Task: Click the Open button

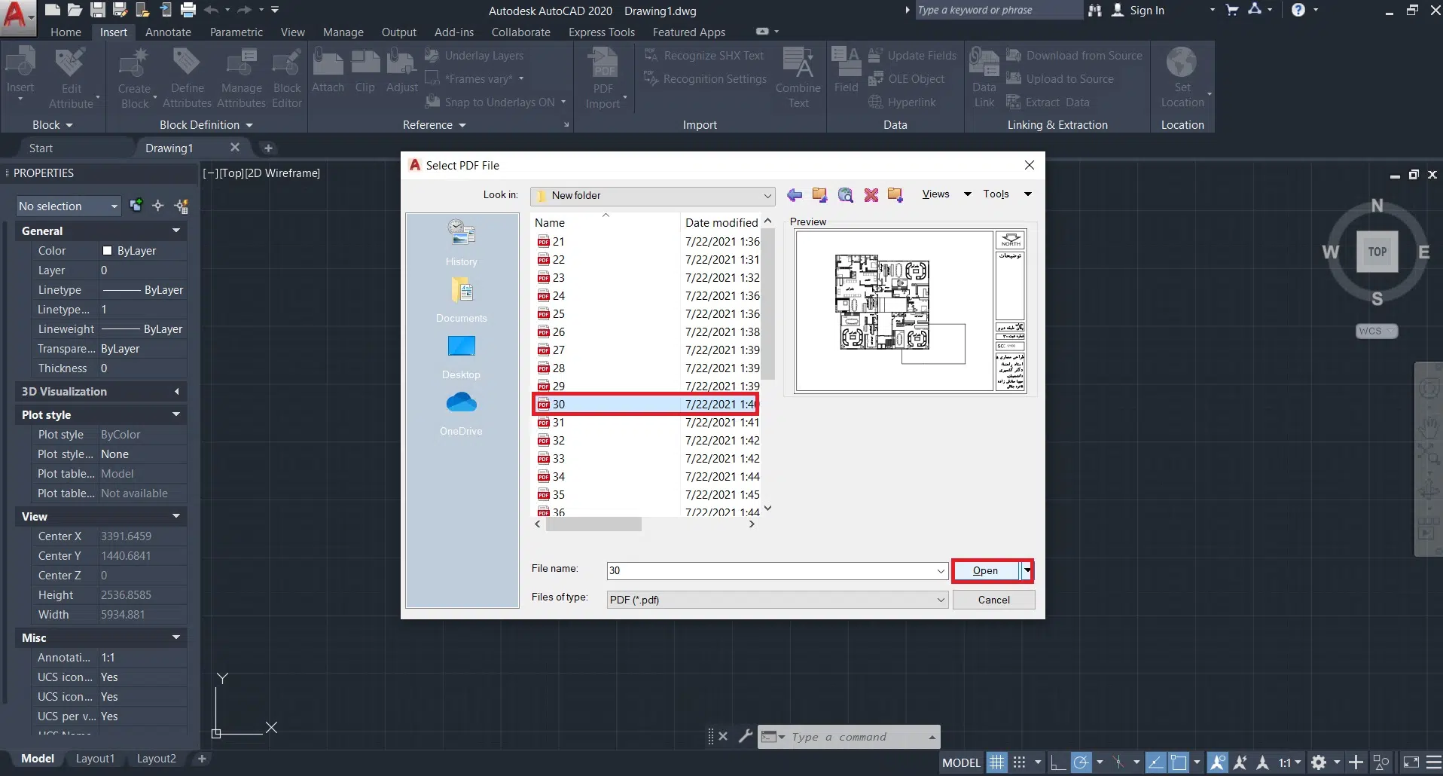Action: 985,571
